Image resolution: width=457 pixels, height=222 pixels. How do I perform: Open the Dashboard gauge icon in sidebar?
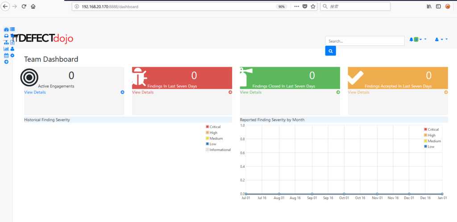click(6, 29)
